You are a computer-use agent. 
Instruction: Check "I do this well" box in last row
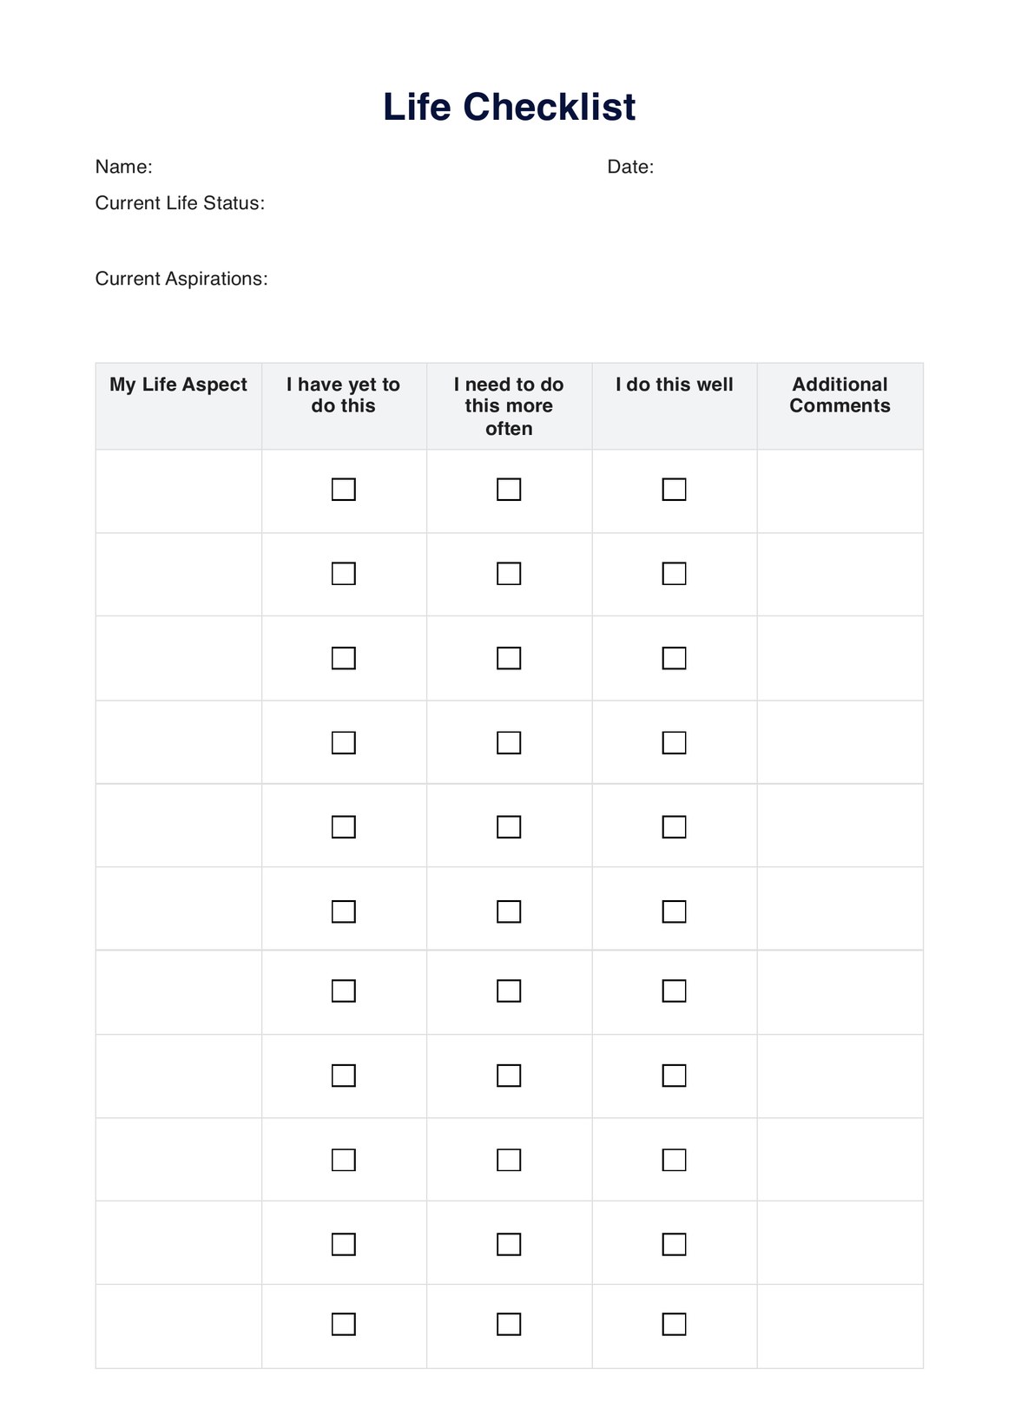point(675,1324)
